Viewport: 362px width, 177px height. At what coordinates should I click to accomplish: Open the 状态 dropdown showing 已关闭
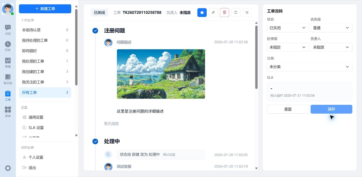tap(288, 28)
